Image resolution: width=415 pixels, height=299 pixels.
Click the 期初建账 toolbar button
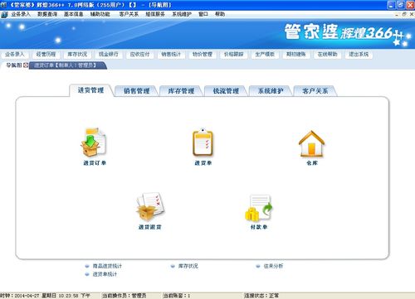pyautogui.click(x=296, y=55)
